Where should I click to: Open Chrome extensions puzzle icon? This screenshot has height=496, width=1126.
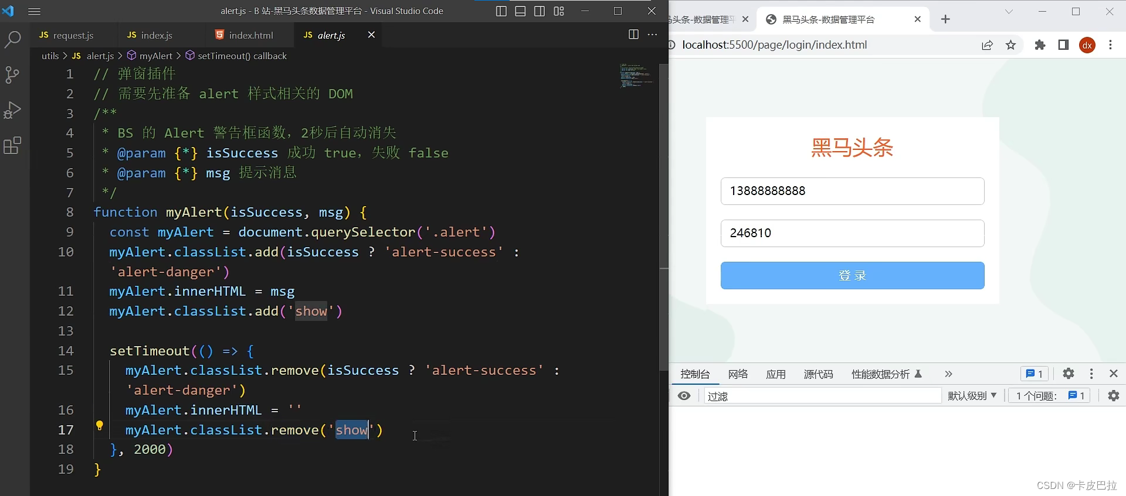(1040, 45)
